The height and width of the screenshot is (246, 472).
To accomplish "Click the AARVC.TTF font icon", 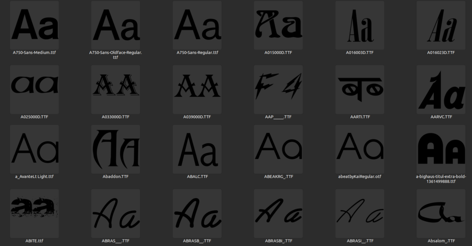I will tap(441, 90).
